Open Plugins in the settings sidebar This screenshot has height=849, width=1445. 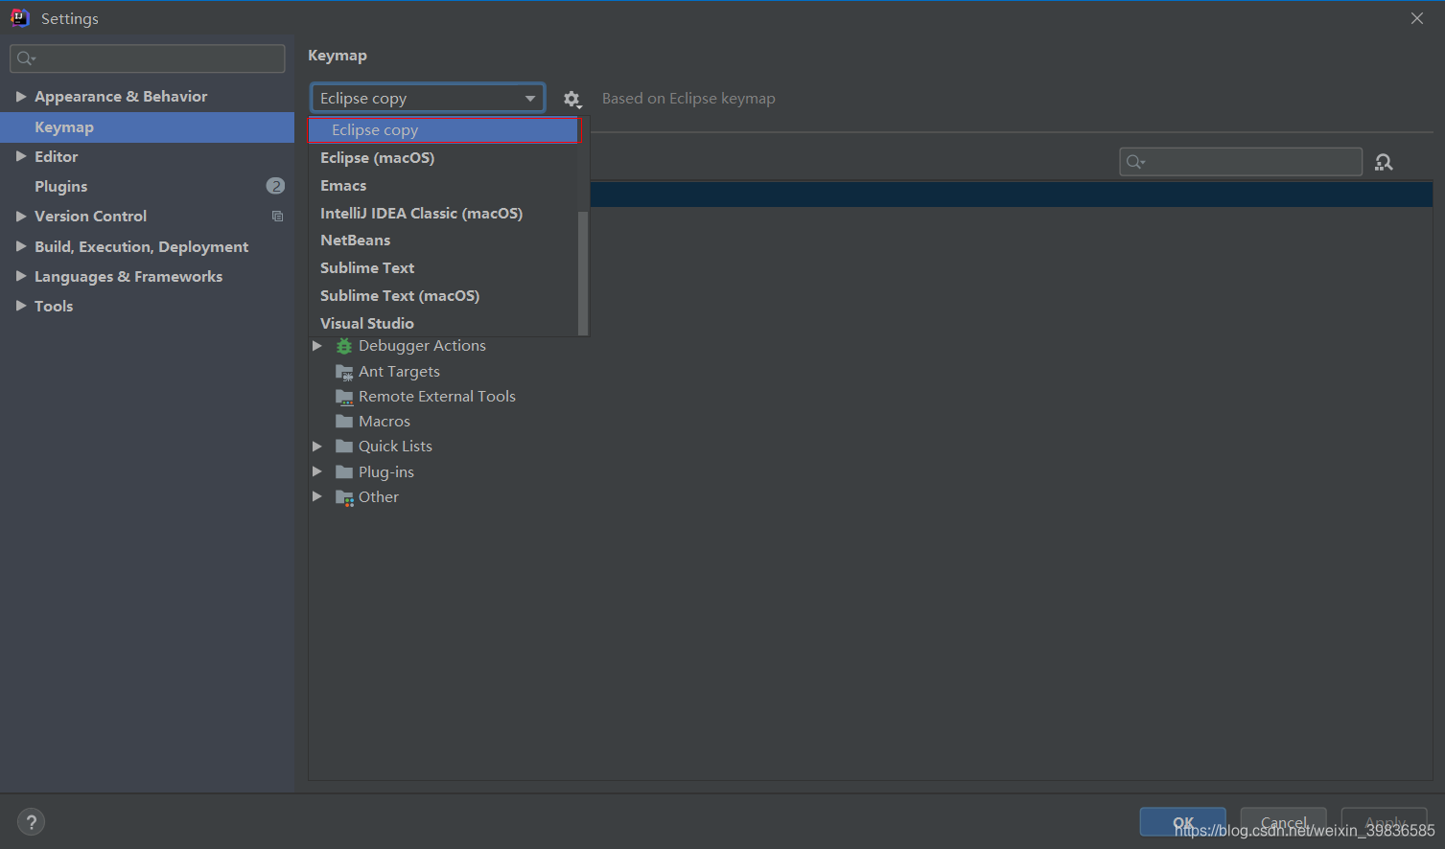click(x=147, y=186)
